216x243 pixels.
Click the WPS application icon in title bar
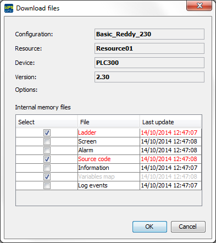pos(9,8)
